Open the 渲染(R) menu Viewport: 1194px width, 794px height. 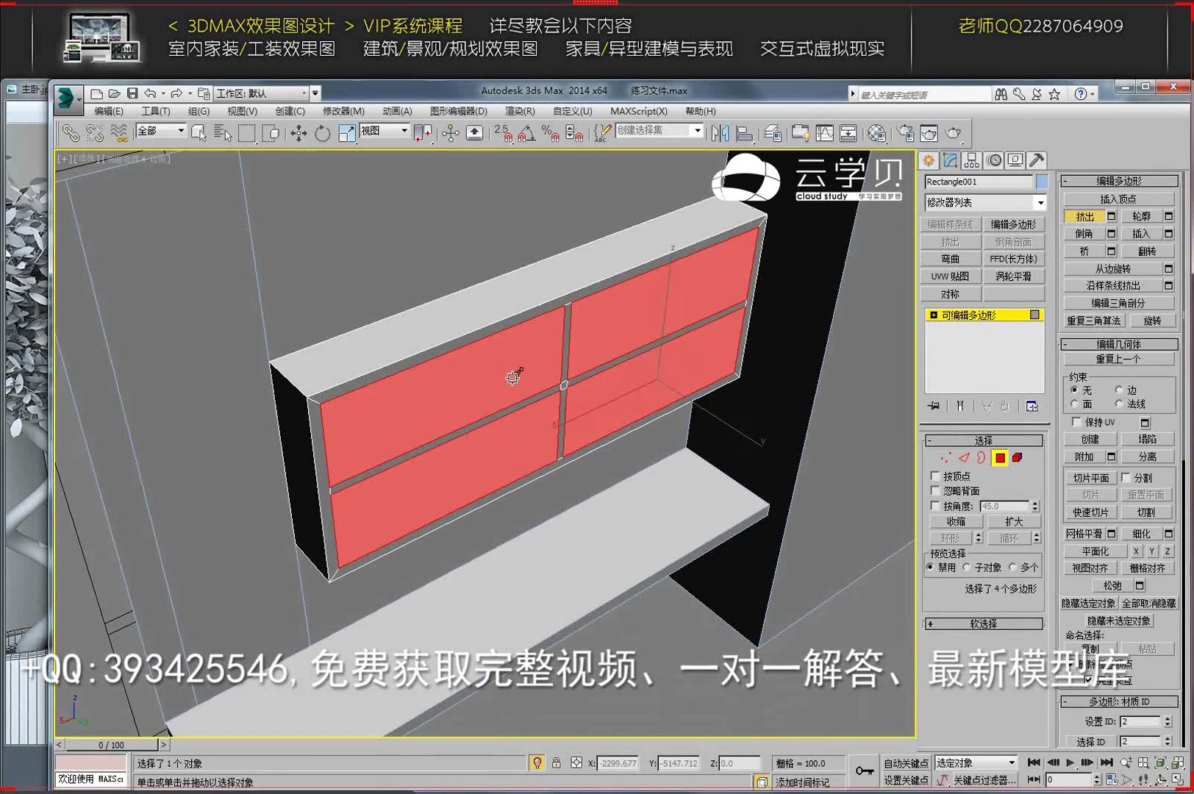click(x=519, y=111)
